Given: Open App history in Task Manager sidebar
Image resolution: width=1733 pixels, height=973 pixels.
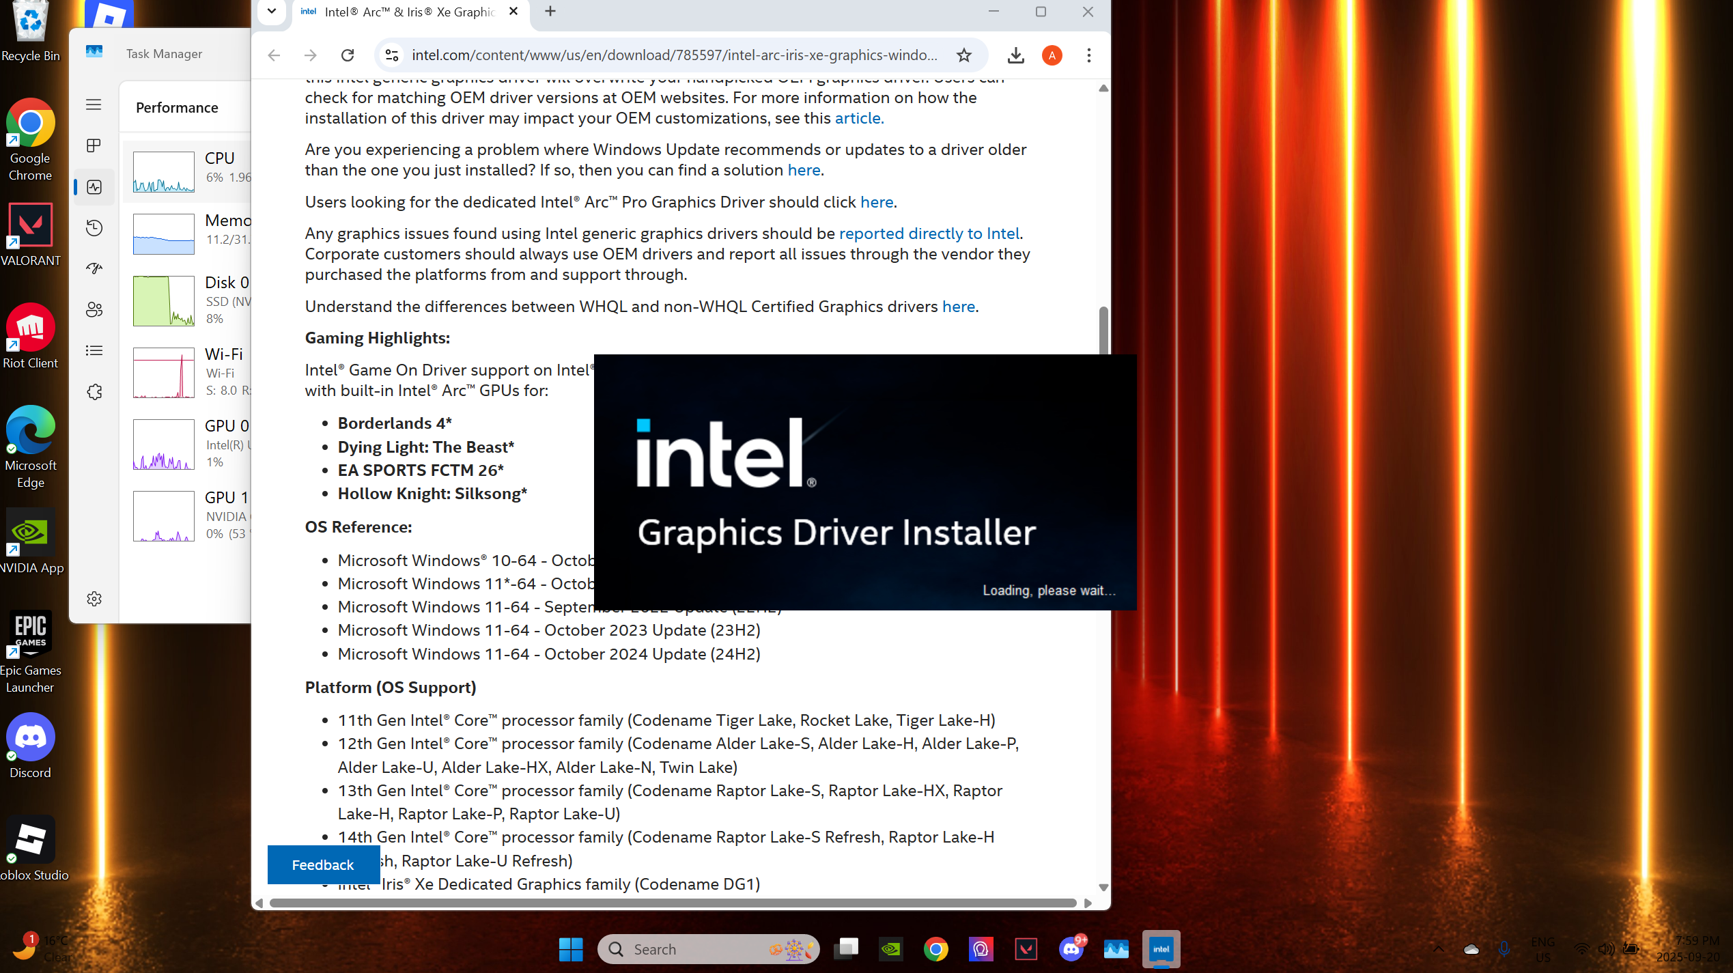Looking at the screenshot, I should click(94, 227).
